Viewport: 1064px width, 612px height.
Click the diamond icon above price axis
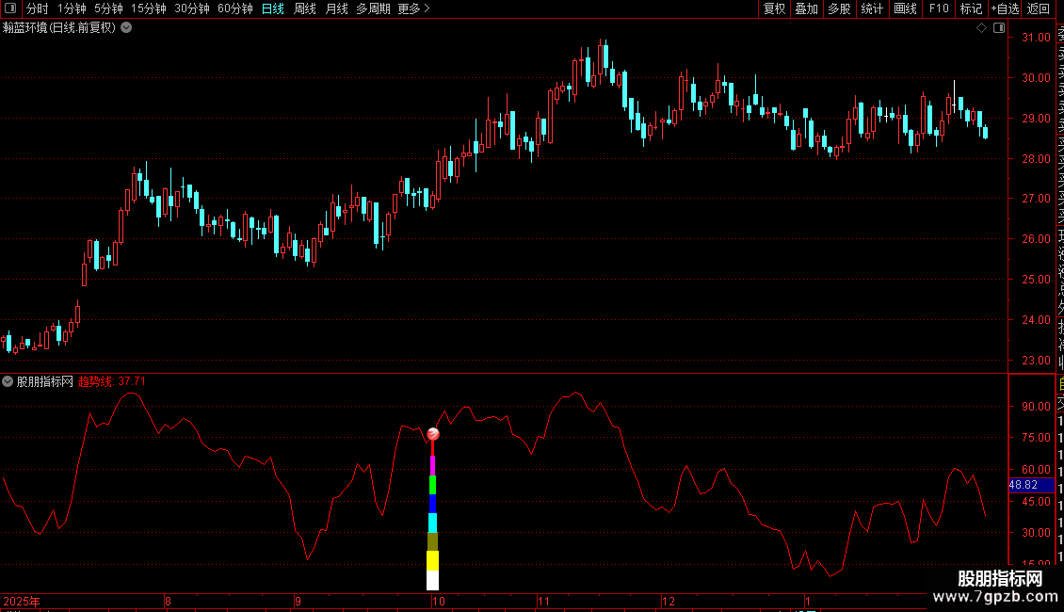tap(981, 28)
